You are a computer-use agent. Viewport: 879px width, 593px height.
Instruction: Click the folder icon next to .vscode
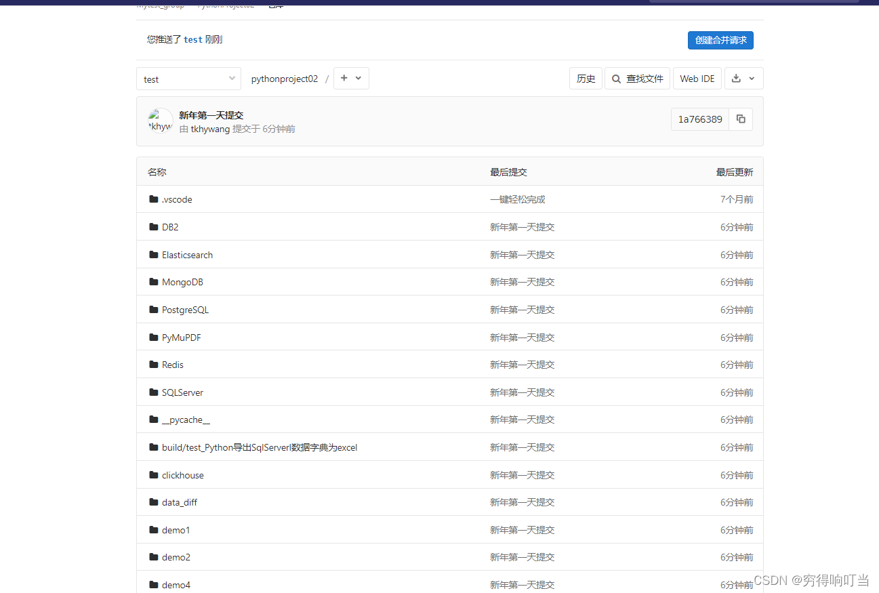[153, 199]
